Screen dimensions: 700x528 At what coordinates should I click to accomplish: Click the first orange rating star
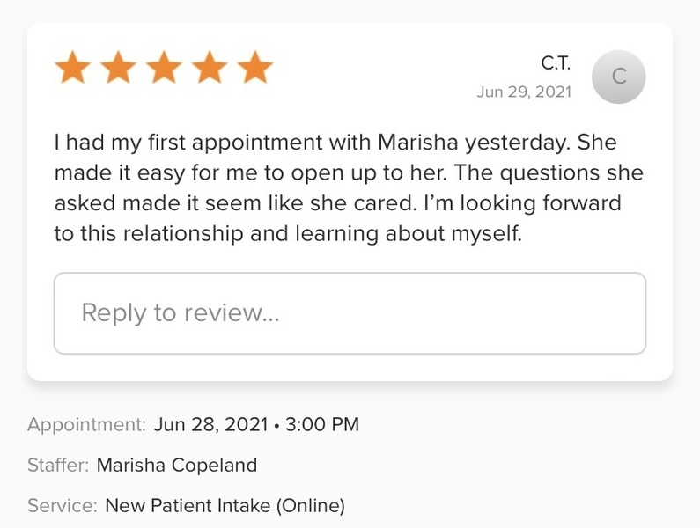click(71, 68)
